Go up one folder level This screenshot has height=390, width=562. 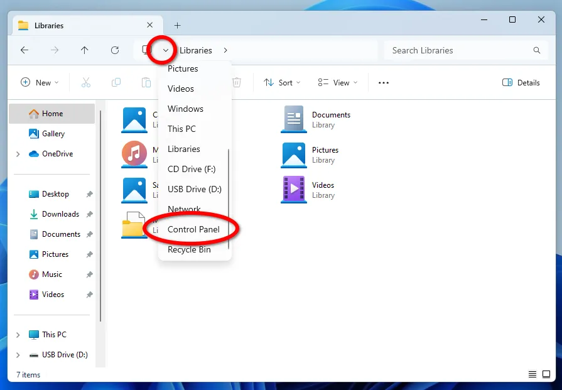click(x=84, y=50)
